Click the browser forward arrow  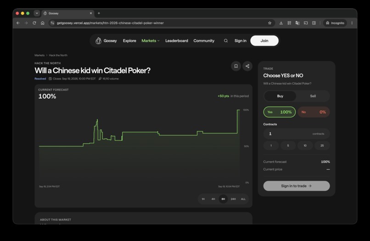26,23
